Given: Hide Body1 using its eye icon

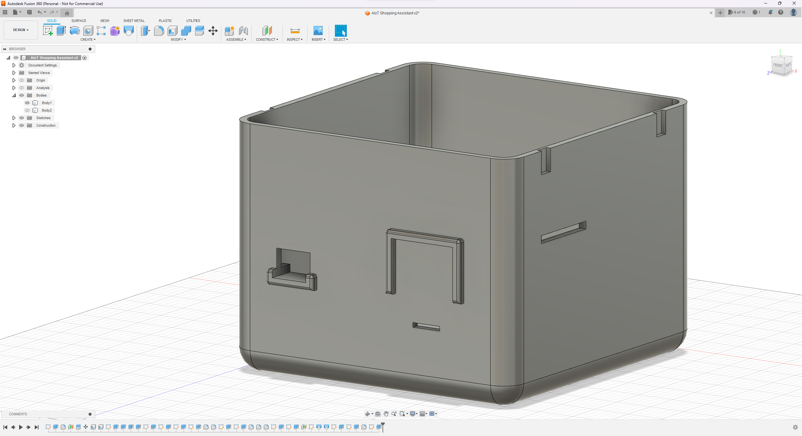Looking at the screenshot, I should point(27,103).
